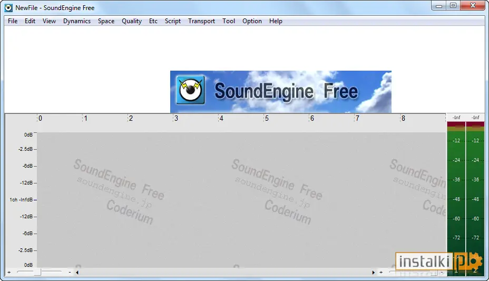Viewport: 489px width, 281px height.
Task: Click the right meter '-48' marking
Action: click(x=476, y=199)
